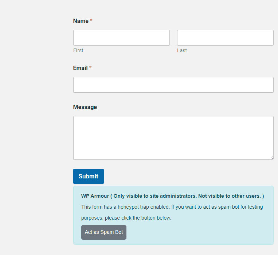Click the First name input field

pyautogui.click(x=121, y=38)
